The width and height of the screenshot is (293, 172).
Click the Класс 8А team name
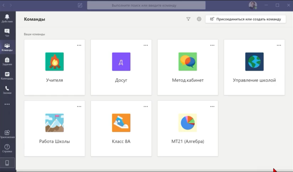tap(121, 141)
